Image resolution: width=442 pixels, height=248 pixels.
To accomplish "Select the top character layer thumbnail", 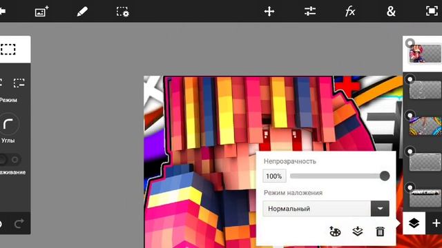I will 425,54.
